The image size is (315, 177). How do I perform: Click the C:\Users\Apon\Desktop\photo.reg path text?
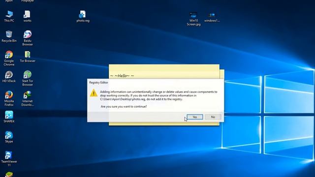(x=123, y=99)
